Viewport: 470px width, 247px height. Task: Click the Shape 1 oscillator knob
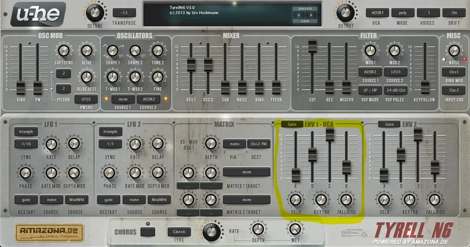pos(112,50)
